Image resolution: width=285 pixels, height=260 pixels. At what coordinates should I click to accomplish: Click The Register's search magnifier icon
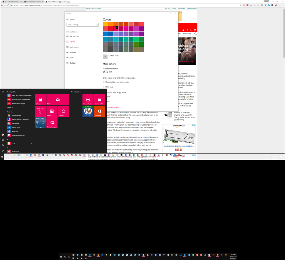[195, 34]
